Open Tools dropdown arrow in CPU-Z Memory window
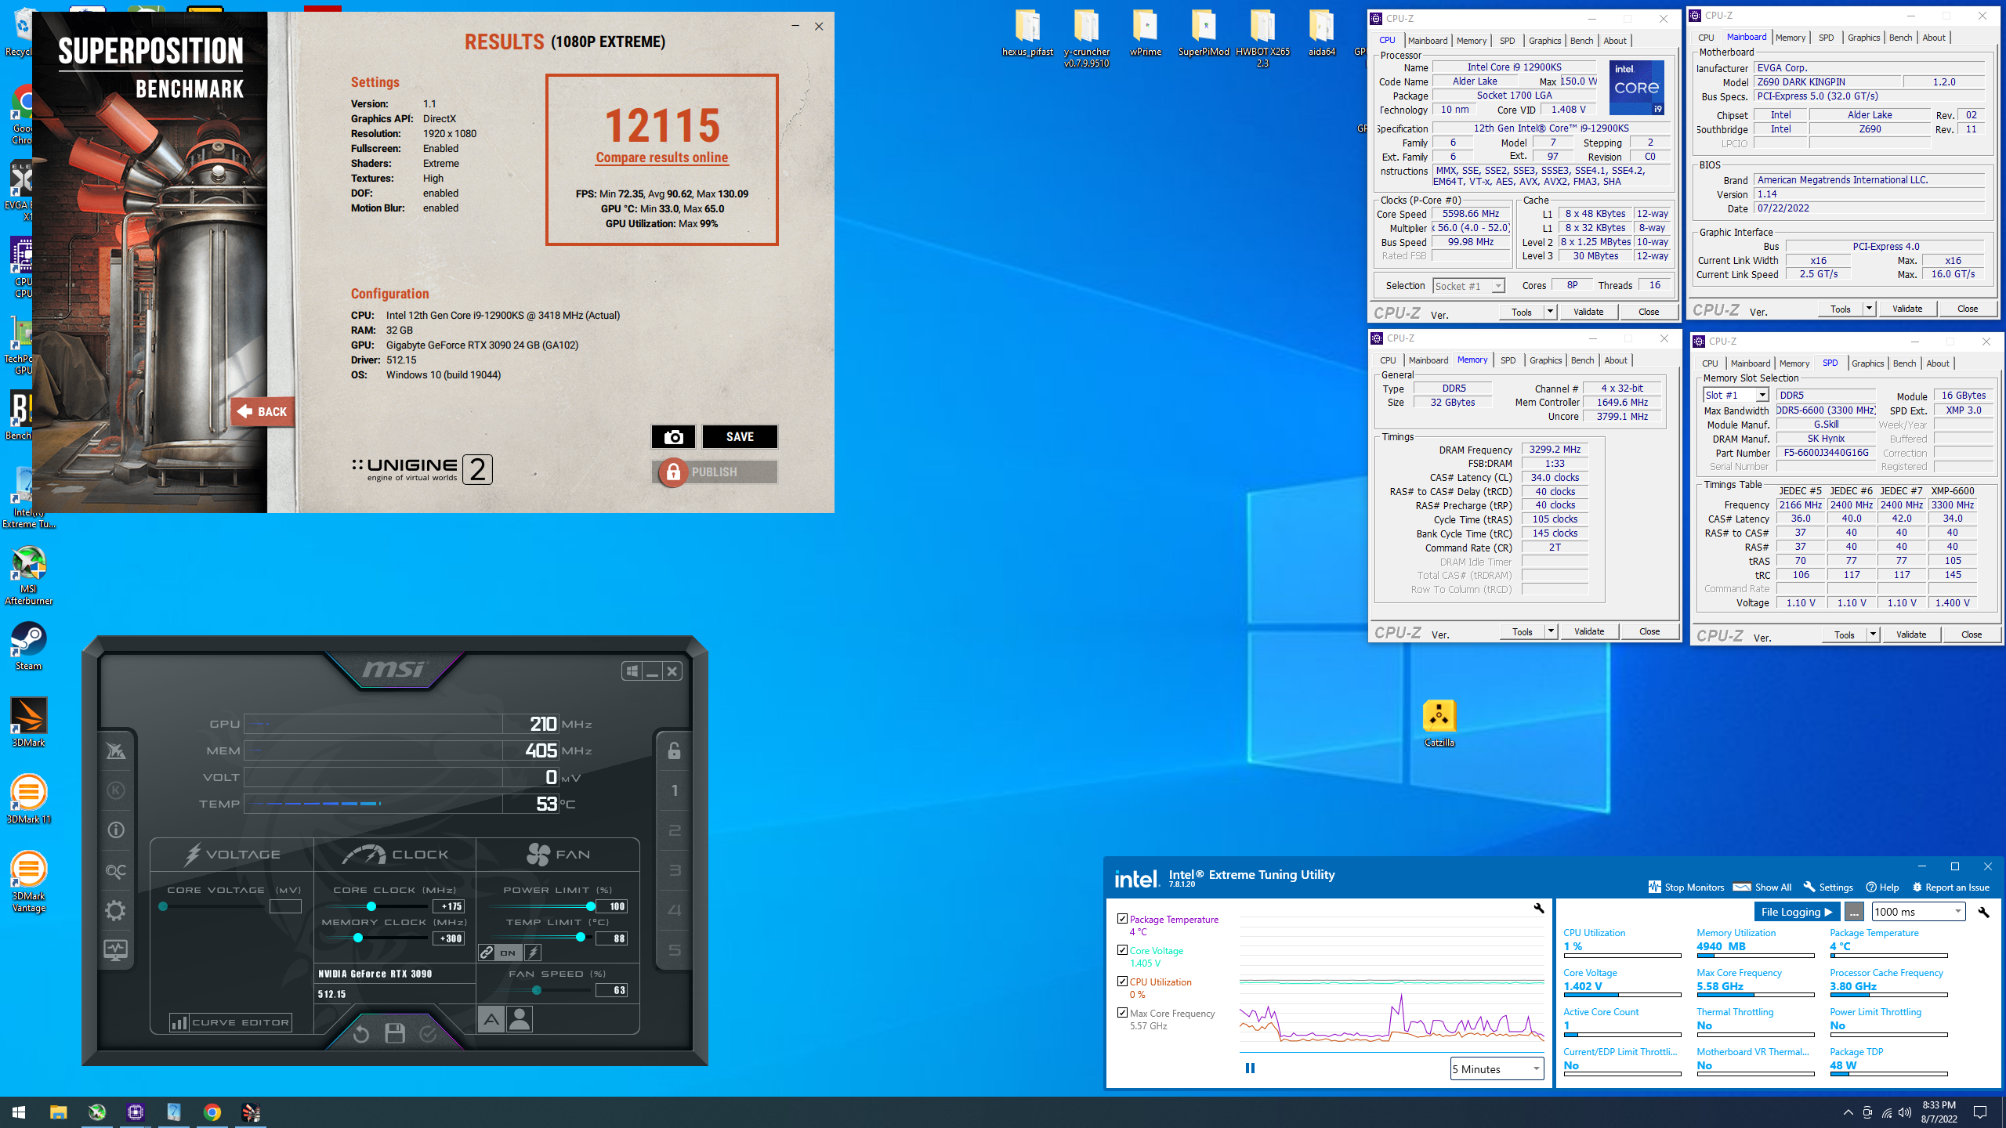This screenshot has width=2006, height=1128. pos(1551,631)
